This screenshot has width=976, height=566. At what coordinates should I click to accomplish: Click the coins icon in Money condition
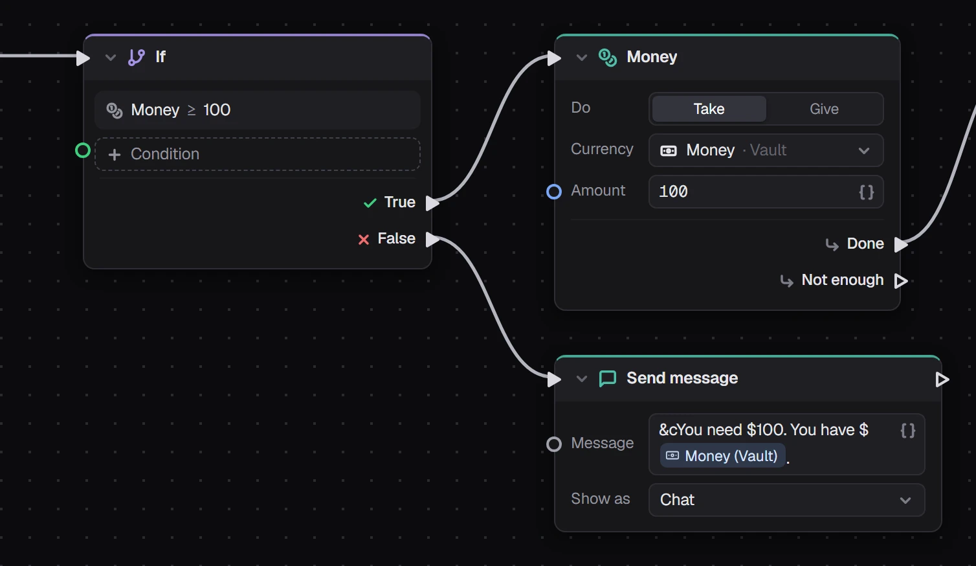[115, 110]
